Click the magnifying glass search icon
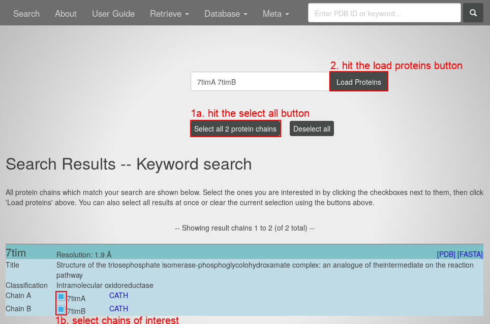Image resolution: width=490 pixels, height=324 pixels. pyautogui.click(x=473, y=13)
